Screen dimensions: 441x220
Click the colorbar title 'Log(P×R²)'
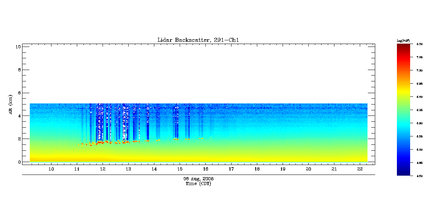(403, 40)
